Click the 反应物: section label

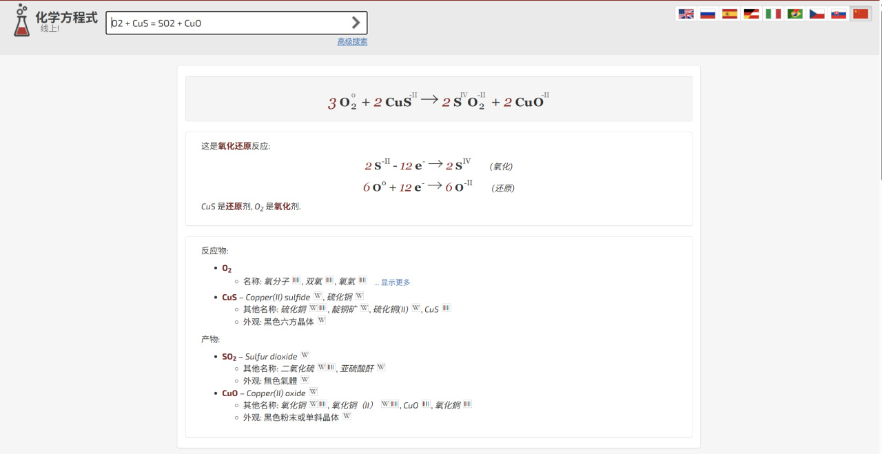click(214, 251)
